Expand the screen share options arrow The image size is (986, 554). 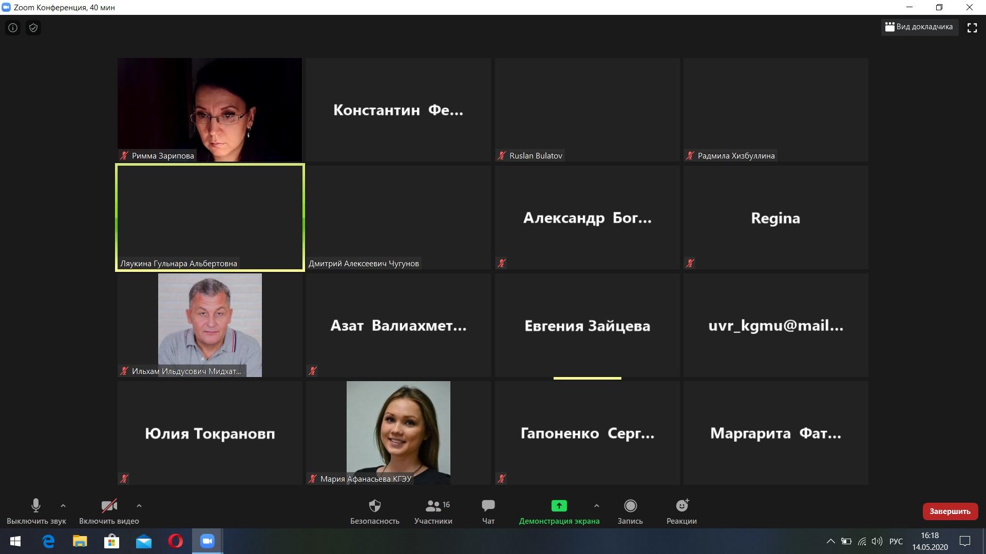[596, 506]
